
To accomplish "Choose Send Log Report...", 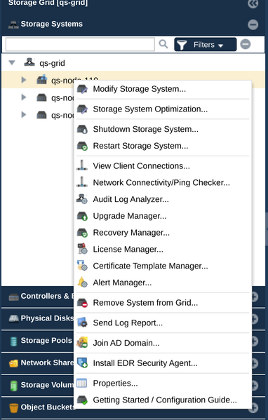I will tap(128, 323).
